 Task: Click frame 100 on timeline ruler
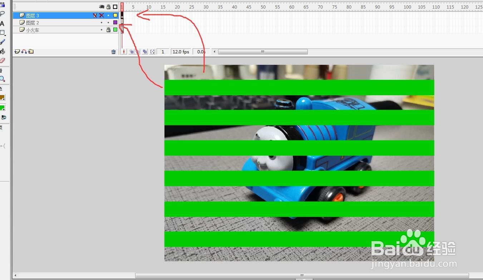click(407, 7)
